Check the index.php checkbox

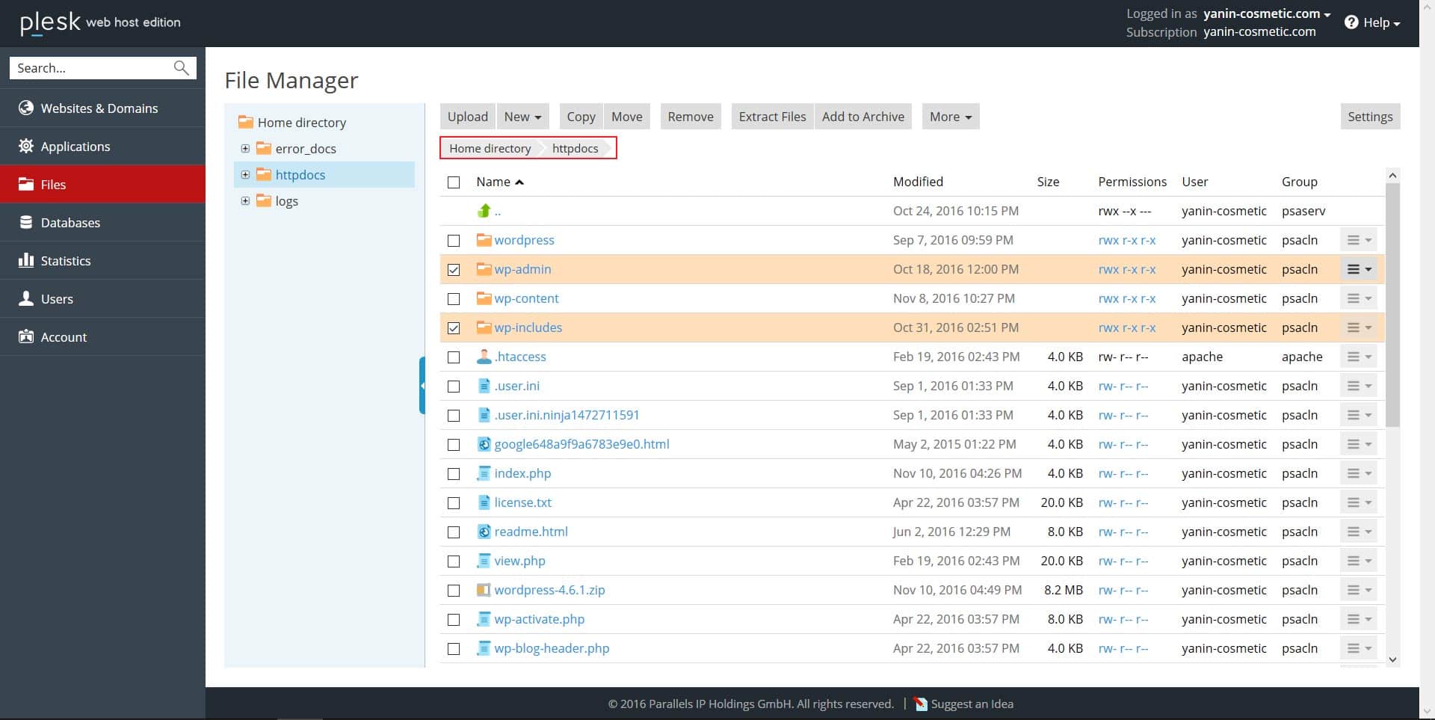click(x=454, y=474)
